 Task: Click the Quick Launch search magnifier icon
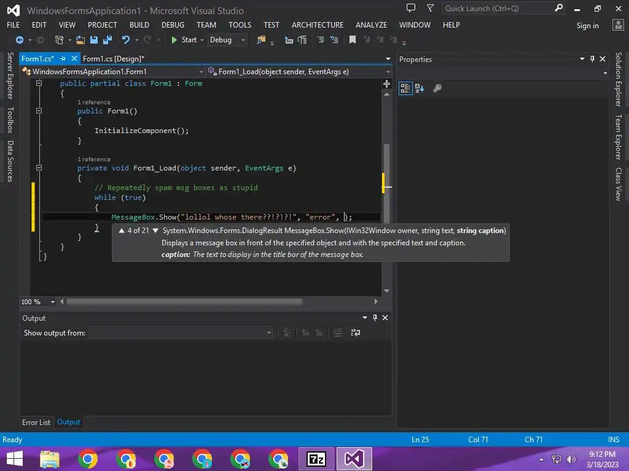coord(558,7)
